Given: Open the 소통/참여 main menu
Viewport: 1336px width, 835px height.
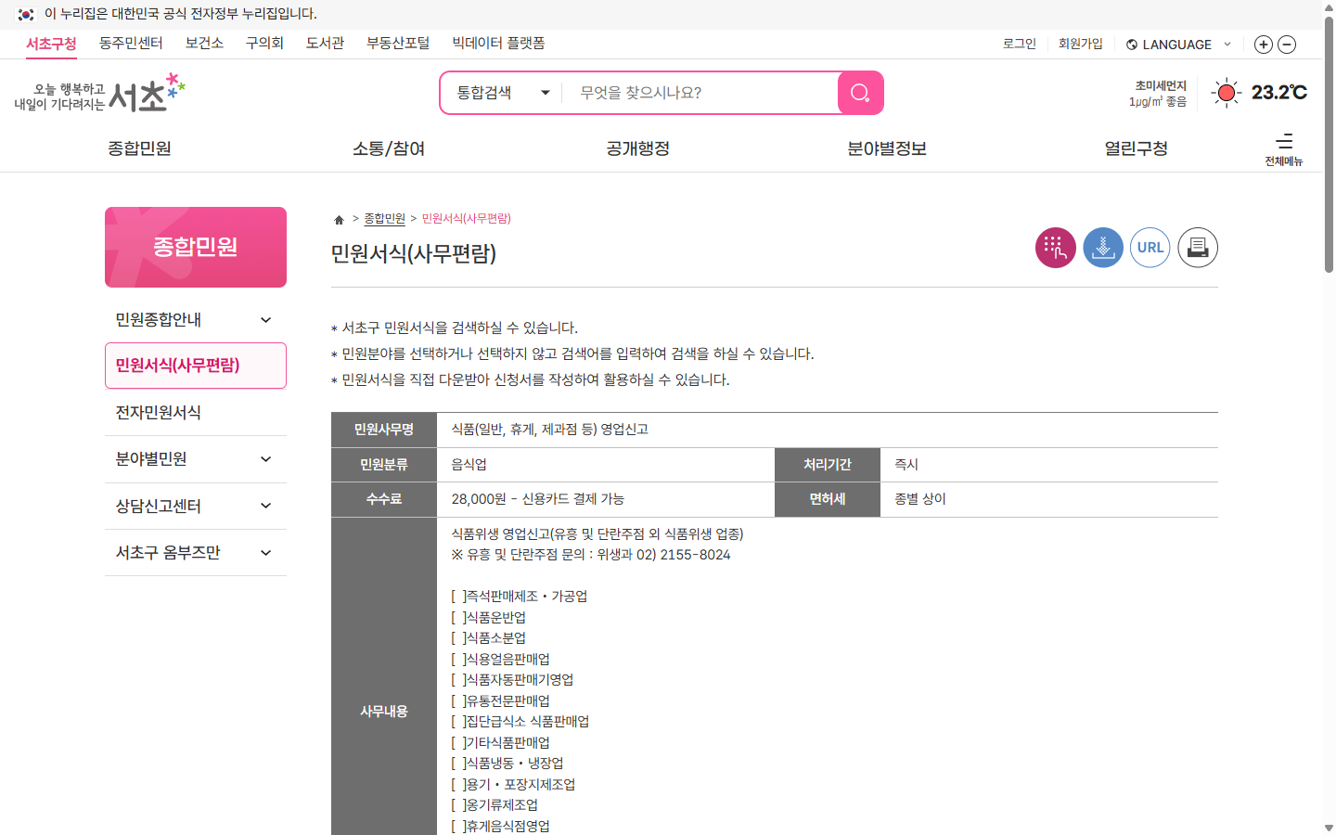Looking at the screenshot, I should click(389, 148).
